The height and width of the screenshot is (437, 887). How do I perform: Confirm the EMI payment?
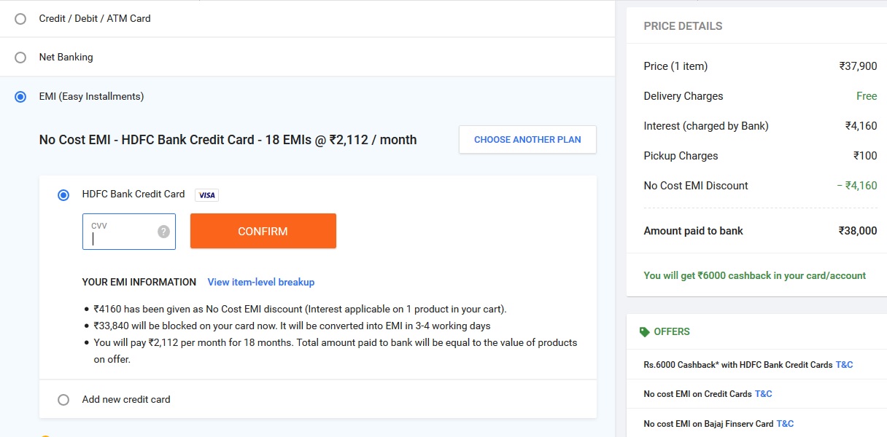pos(263,231)
